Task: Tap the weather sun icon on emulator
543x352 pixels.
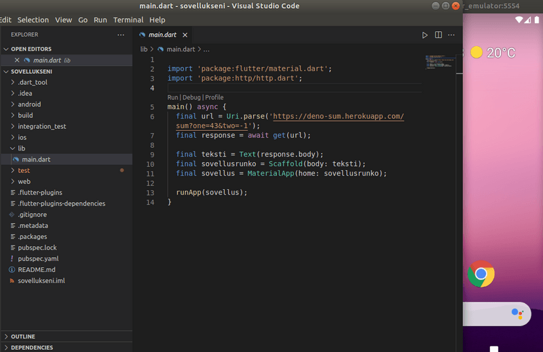Action: coord(476,53)
